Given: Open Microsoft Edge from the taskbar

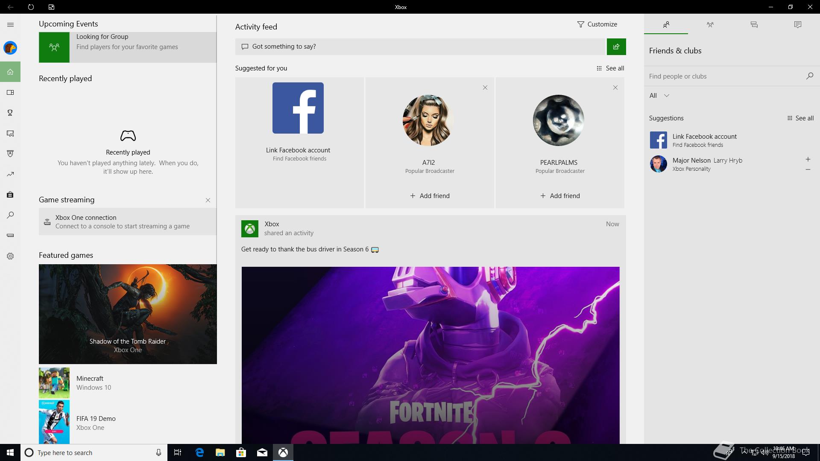Looking at the screenshot, I should [199, 452].
